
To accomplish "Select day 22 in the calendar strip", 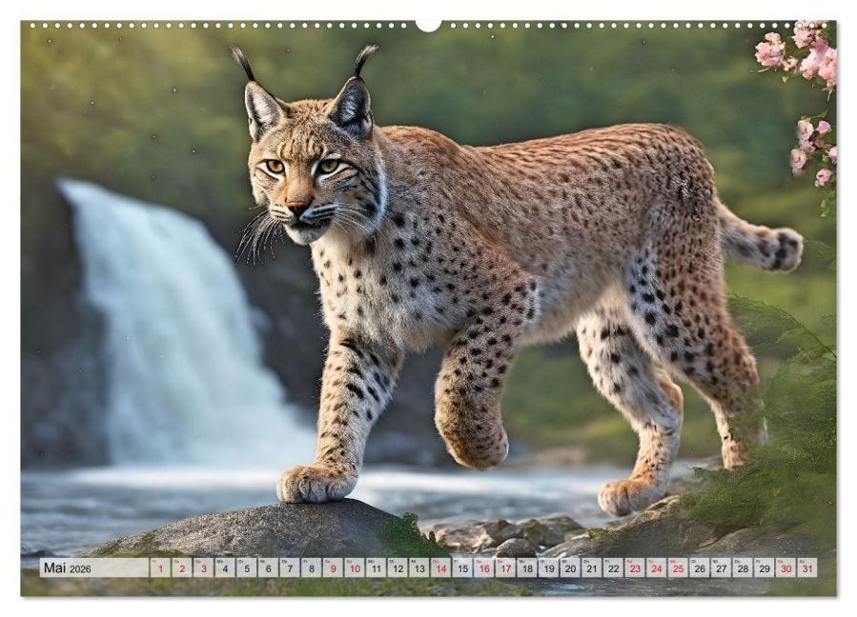I will [613, 567].
